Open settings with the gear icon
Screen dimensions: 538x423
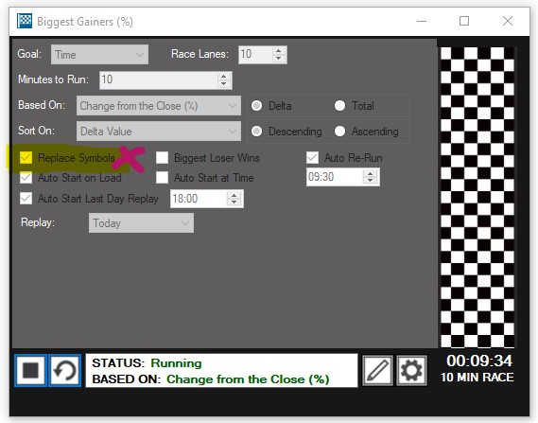411,370
